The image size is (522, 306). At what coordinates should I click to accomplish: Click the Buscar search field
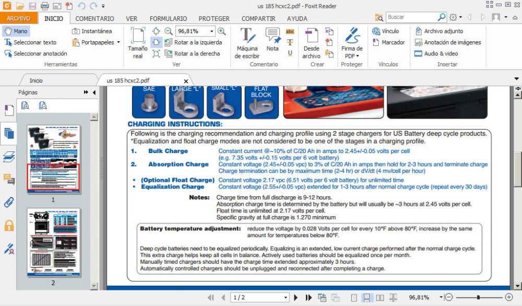pyautogui.click(x=411, y=17)
